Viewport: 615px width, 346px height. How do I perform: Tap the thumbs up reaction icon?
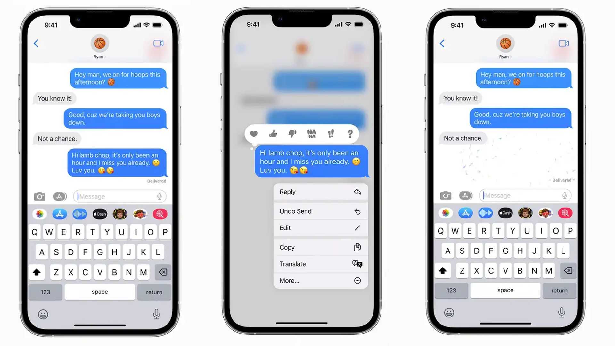[x=273, y=134]
